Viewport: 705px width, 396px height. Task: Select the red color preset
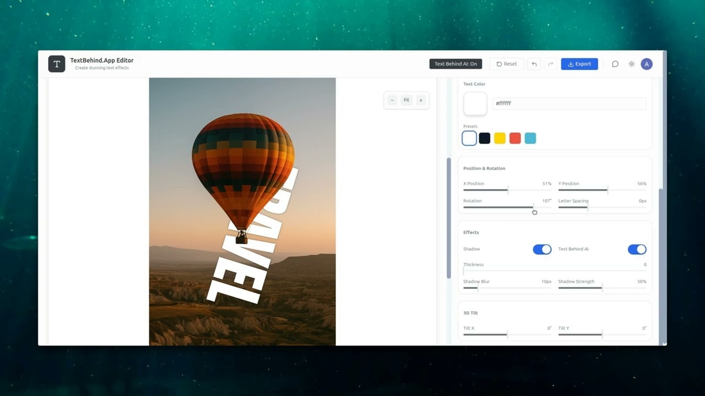pyautogui.click(x=515, y=138)
